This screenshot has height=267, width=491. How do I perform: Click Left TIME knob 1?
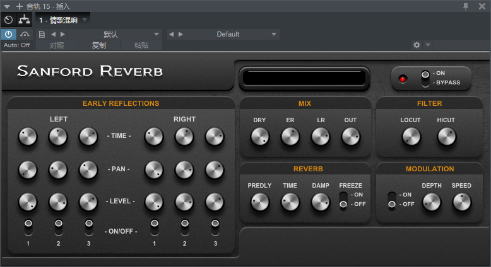[28, 137]
